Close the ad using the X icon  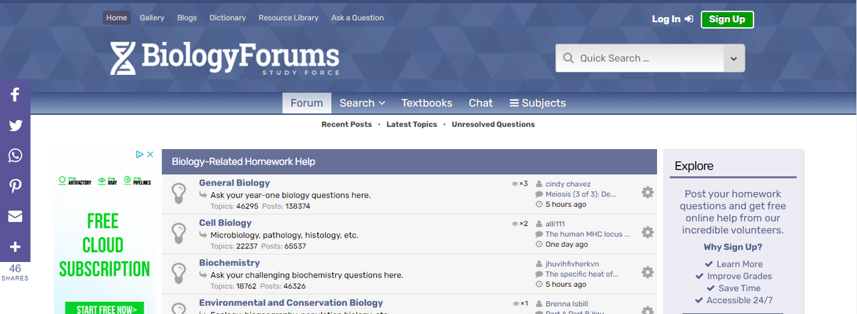click(150, 154)
